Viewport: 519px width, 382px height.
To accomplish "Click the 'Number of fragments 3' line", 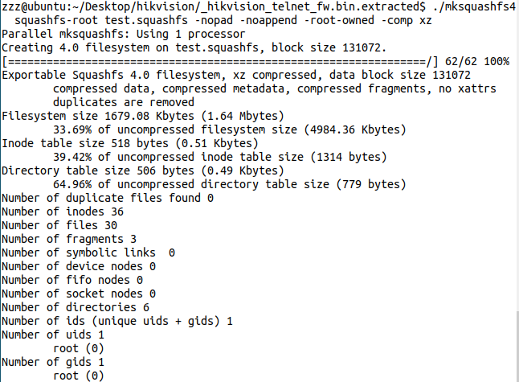I will pyautogui.click(x=69, y=239).
